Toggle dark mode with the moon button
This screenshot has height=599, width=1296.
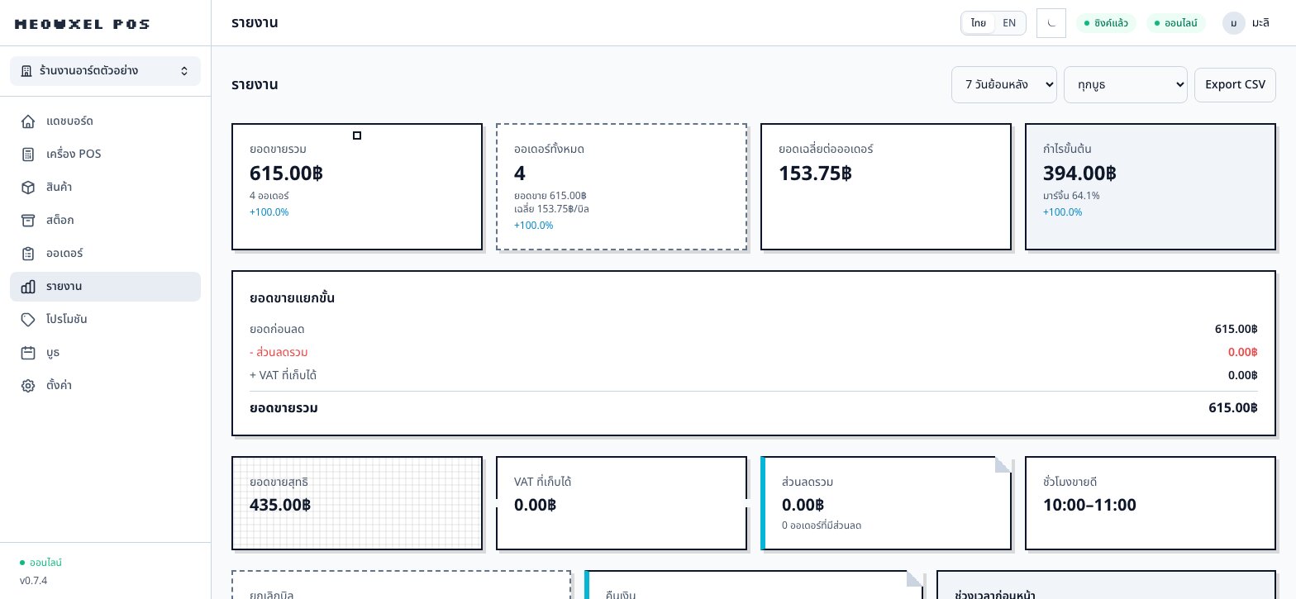(1051, 23)
